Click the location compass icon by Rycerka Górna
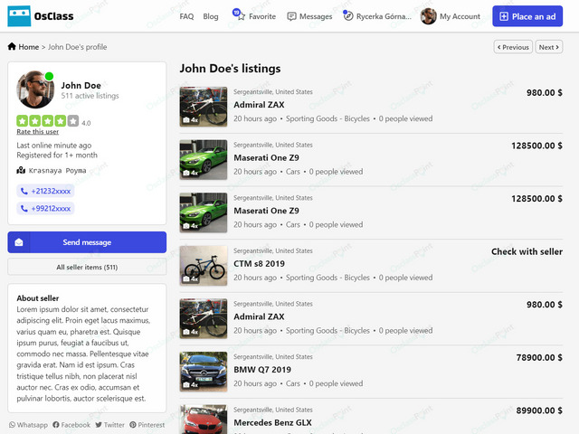Screen dimensions: 579x434 click(348, 16)
